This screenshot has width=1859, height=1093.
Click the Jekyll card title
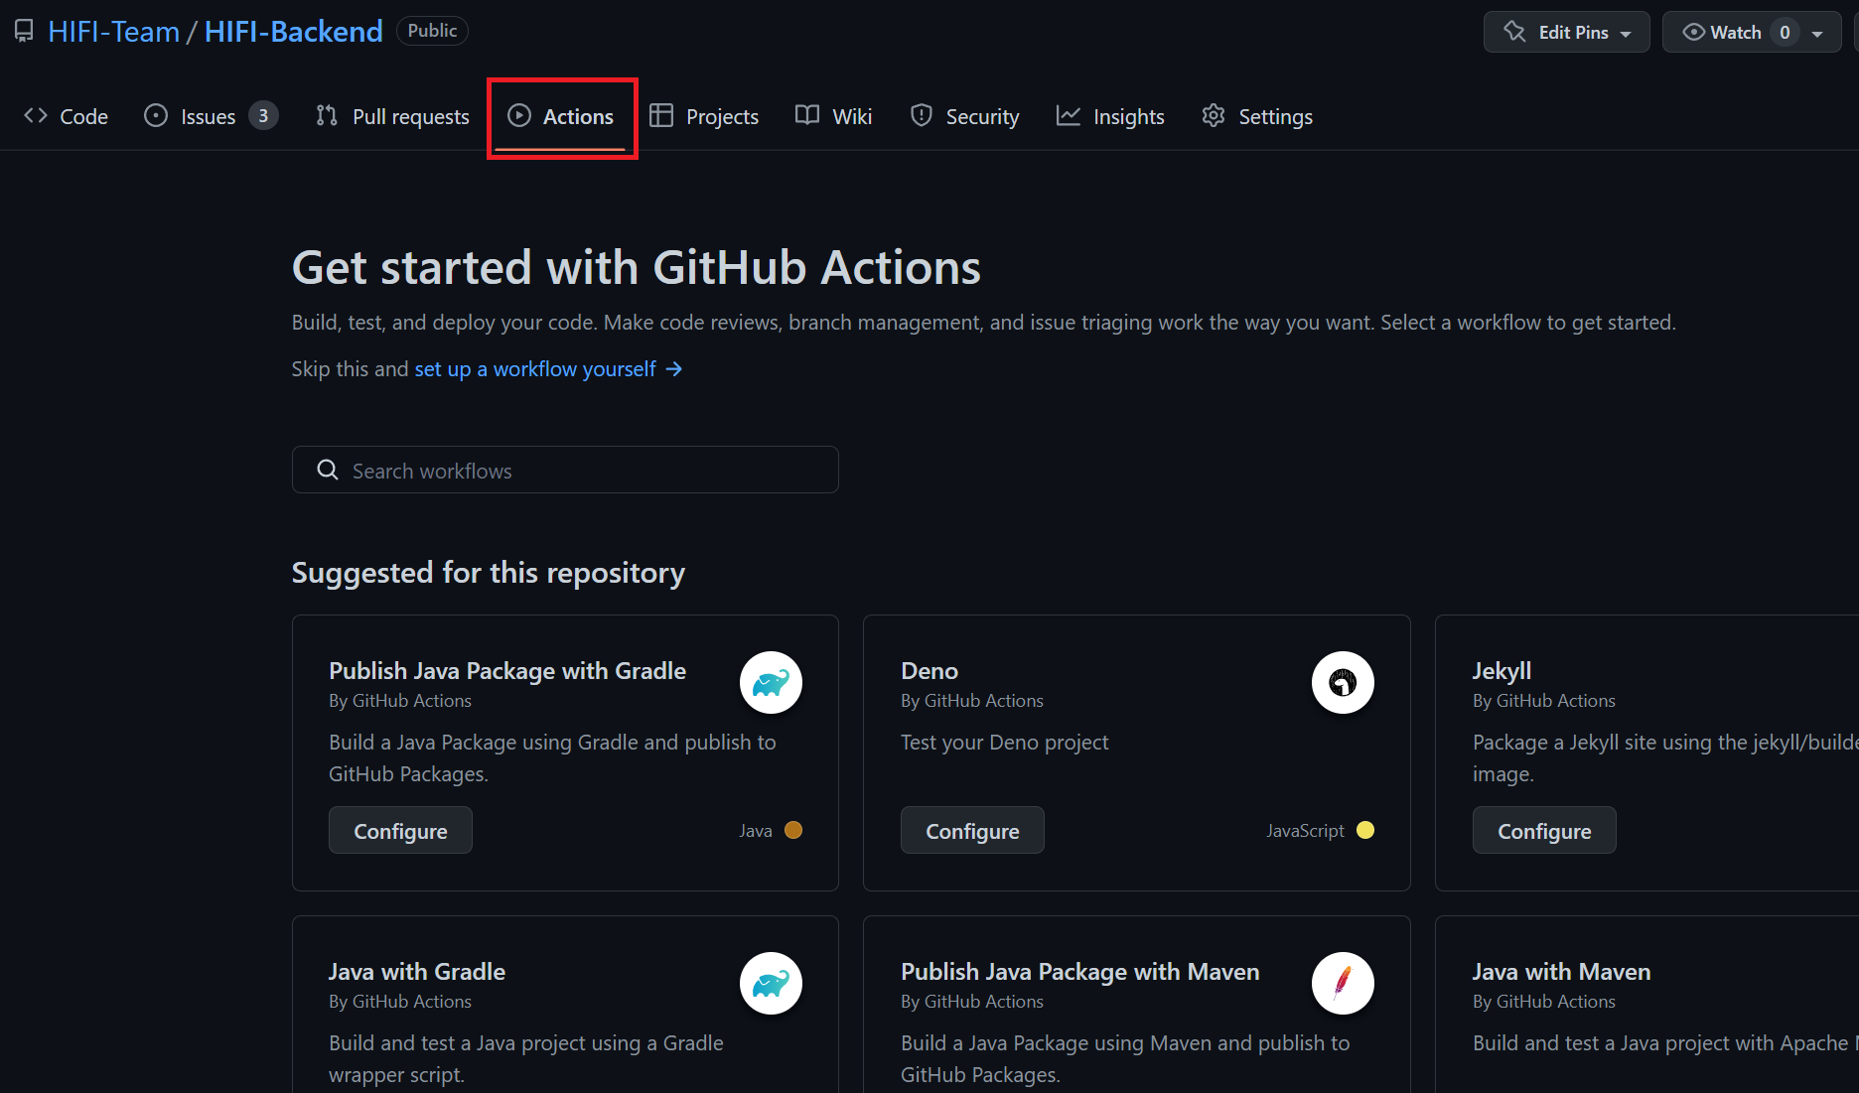click(1501, 671)
